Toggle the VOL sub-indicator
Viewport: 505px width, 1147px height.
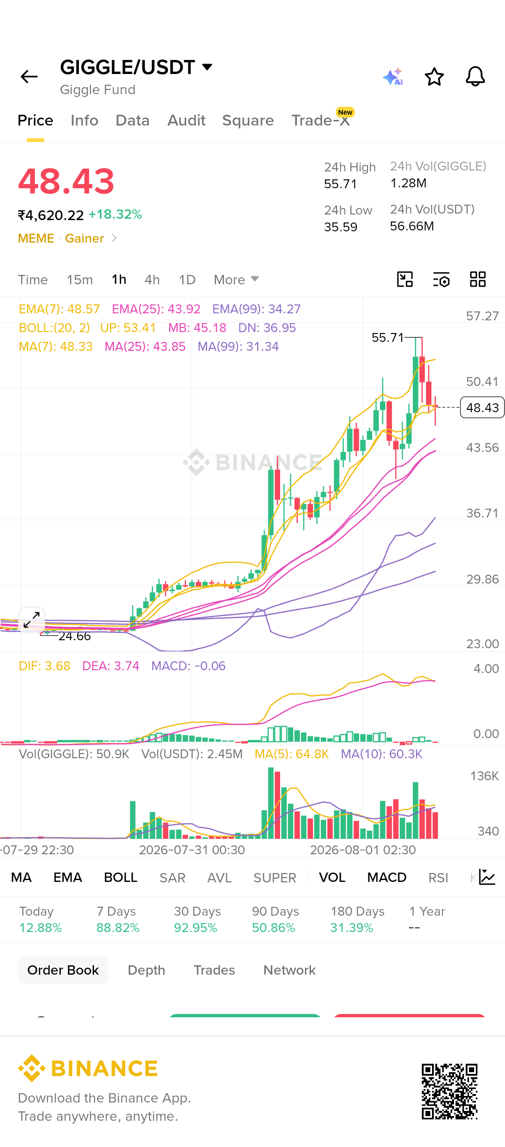332,877
